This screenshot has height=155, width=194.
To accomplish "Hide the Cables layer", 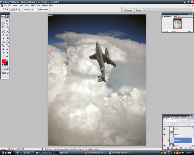I will click(x=165, y=129).
